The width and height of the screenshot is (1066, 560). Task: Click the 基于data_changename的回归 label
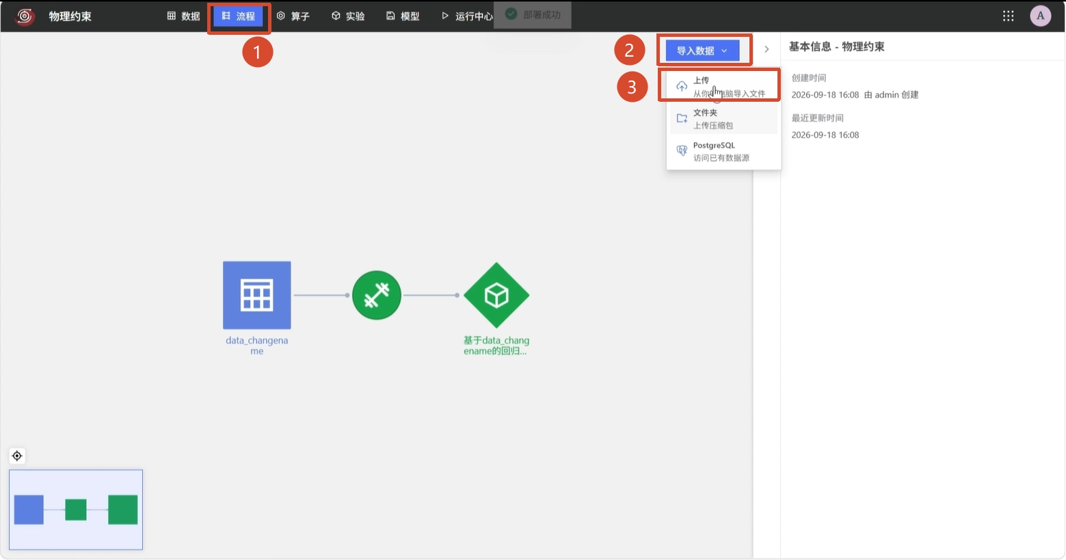click(x=496, y=346)
